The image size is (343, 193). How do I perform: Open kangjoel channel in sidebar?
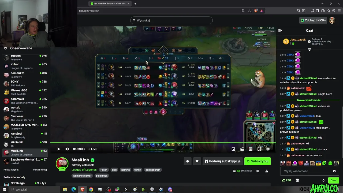point(25,135)
